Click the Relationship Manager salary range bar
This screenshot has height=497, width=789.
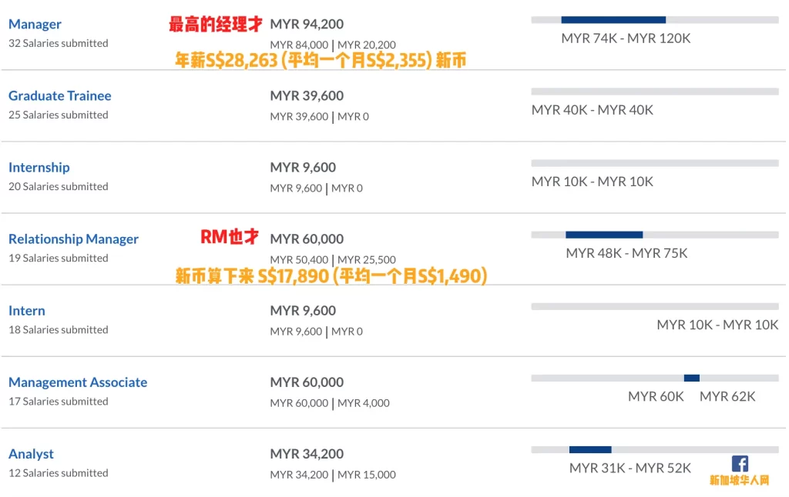655,235
